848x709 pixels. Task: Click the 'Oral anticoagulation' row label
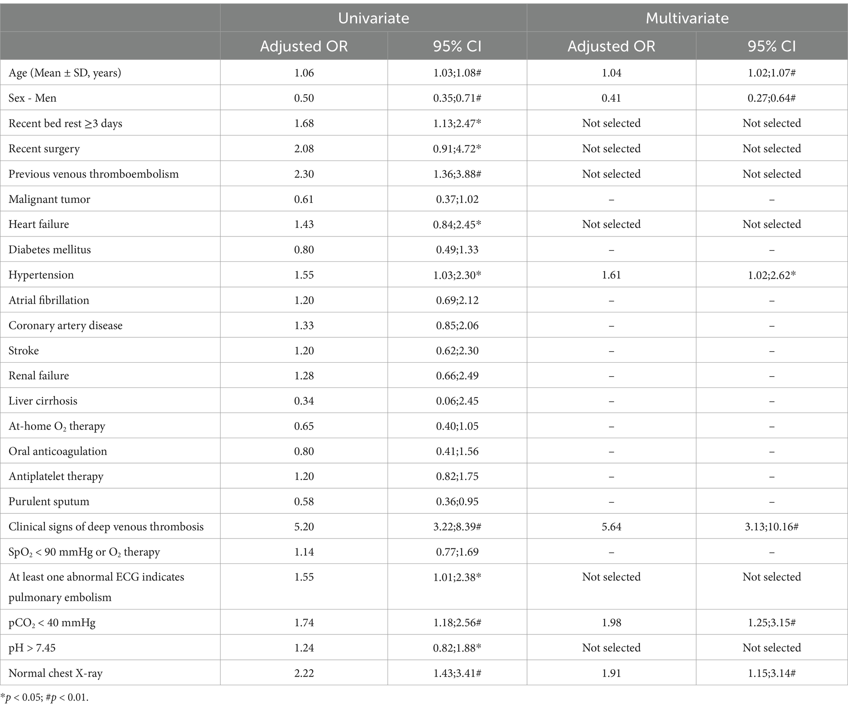tap(58, 451)
